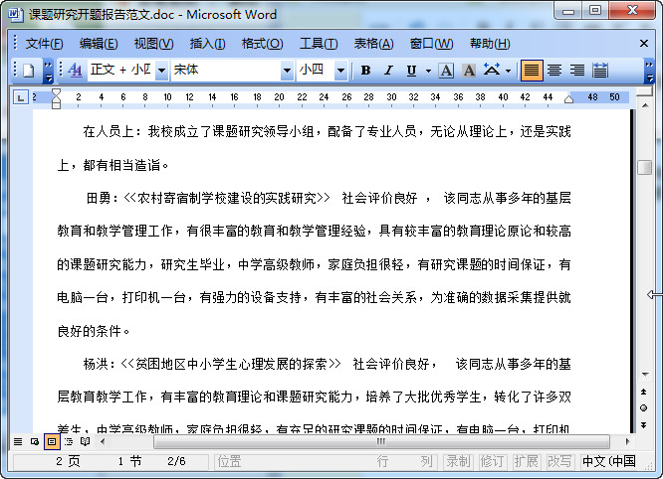Click the font name field showing 宋体
The height and width of the screenshot is (479, 663).
pos(226,70)
